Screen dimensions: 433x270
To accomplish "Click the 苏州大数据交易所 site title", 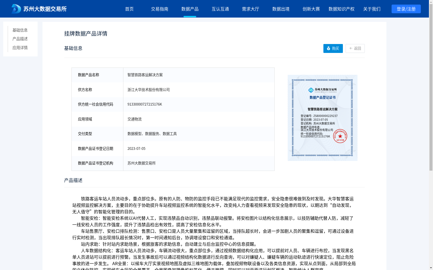I will (45, 9).
